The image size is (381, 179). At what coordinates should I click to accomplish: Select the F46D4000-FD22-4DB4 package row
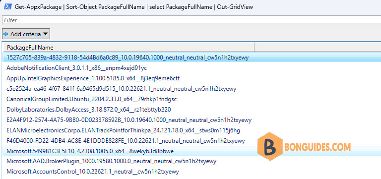click(191, 141)
